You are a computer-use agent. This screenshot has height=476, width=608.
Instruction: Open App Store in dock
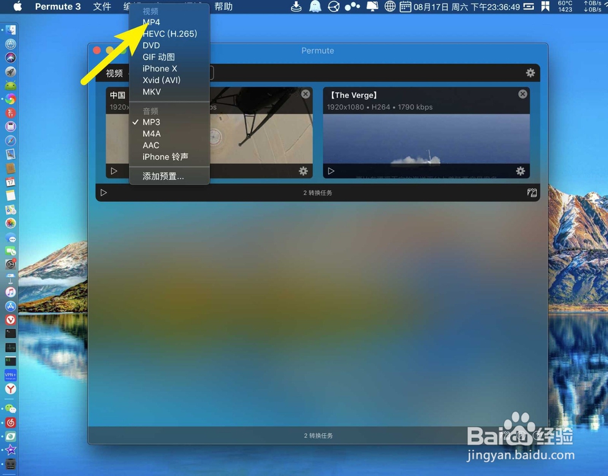coord(10,306)
